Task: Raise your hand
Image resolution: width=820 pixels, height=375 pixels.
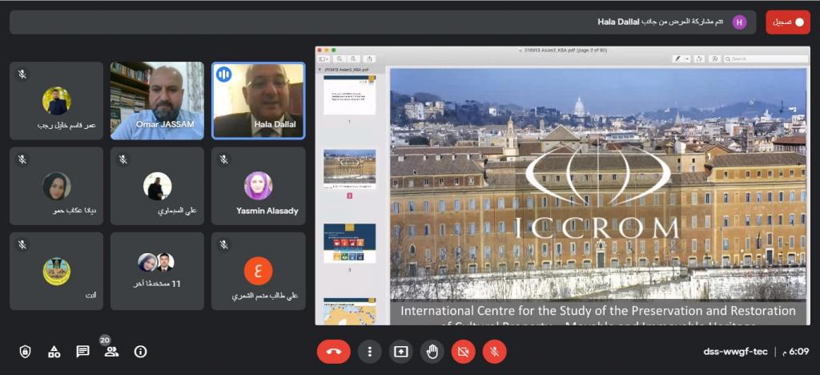Action: coord(432,351)
